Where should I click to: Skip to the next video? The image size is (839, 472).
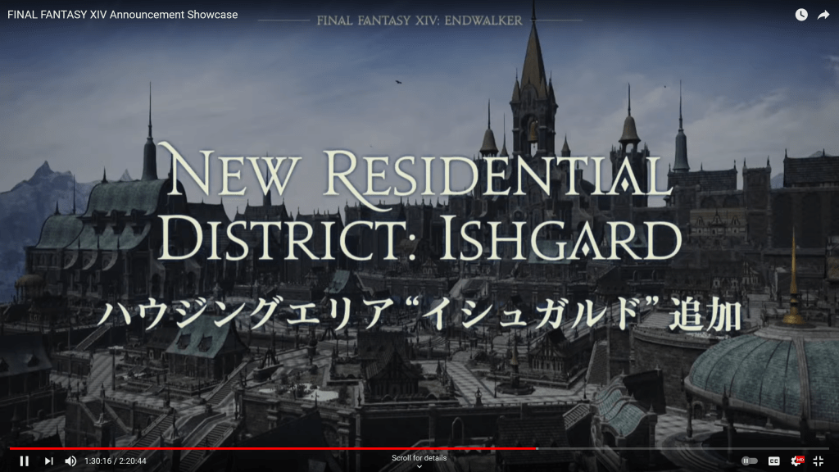click(48, 461)
